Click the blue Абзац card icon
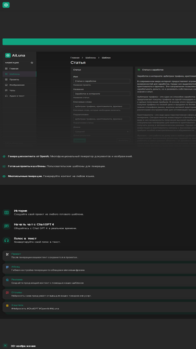This screenshot has height=349, width=196. 7,267
